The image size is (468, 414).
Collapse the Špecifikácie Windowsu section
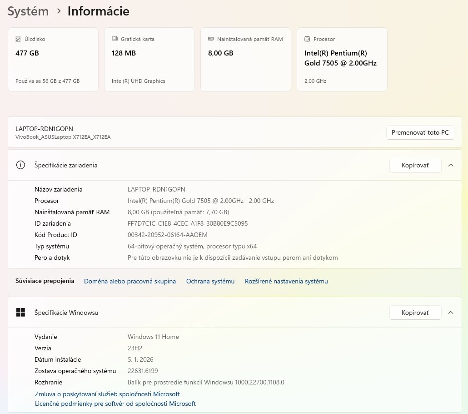451,313
